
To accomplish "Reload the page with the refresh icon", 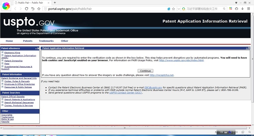I will pyautogui.click(x=26, y=9).
